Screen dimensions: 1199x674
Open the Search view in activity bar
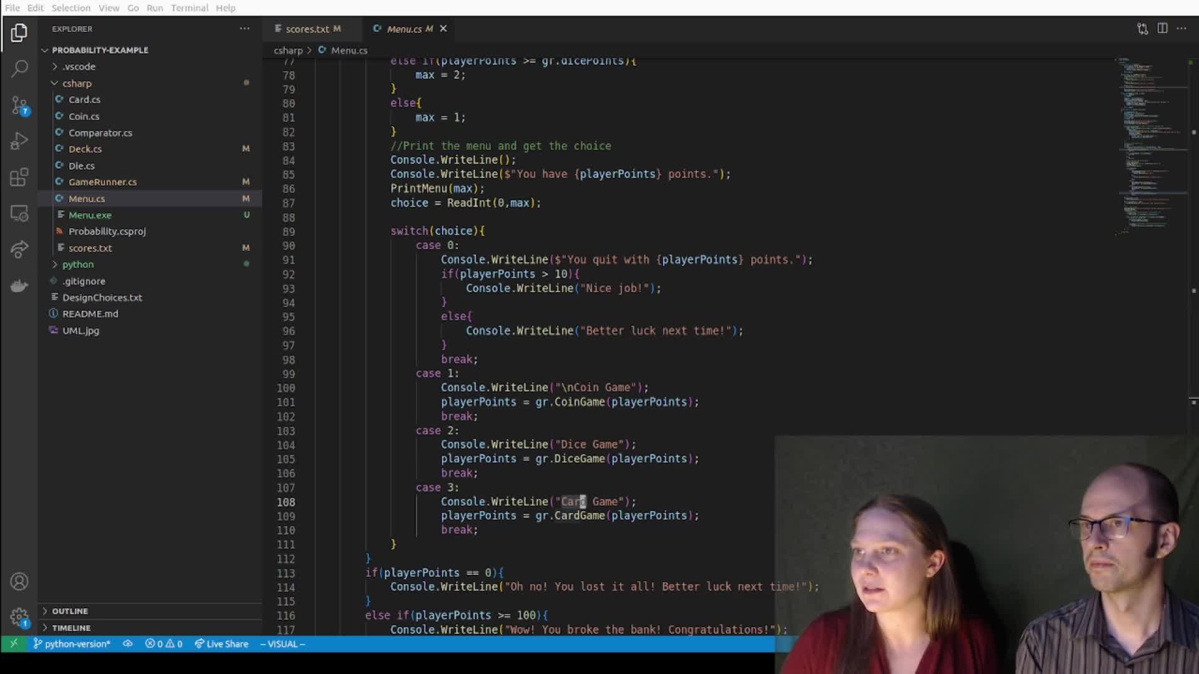(x=19, y=68)
